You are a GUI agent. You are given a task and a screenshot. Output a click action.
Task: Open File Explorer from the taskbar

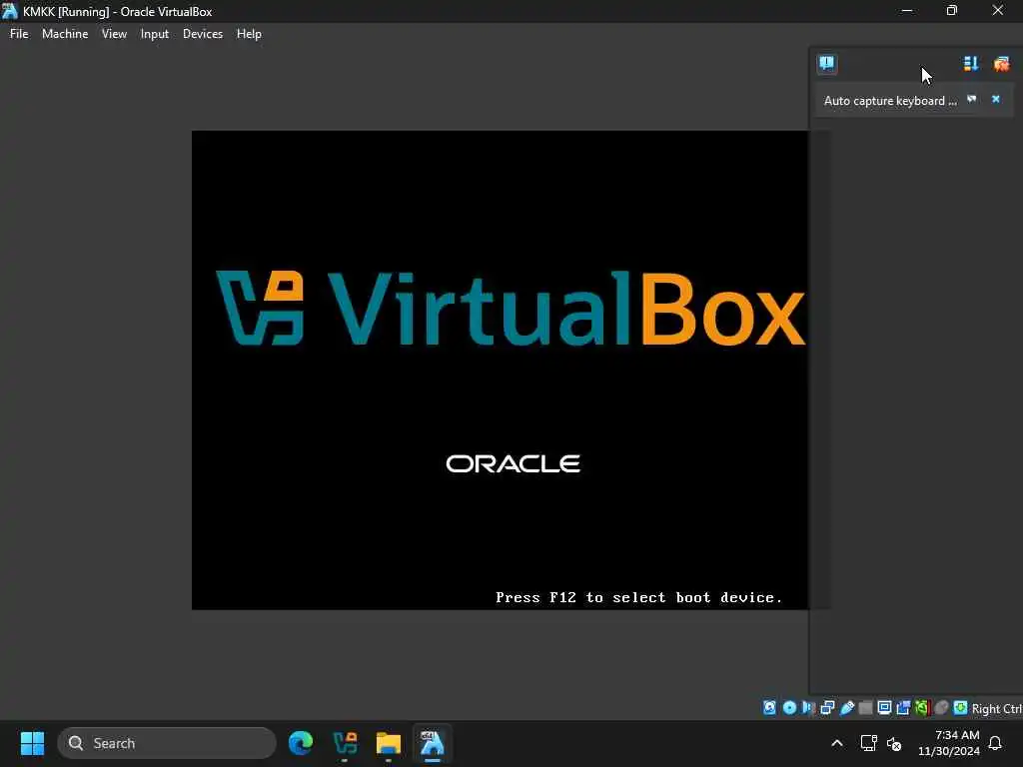[x=389, y=743]
